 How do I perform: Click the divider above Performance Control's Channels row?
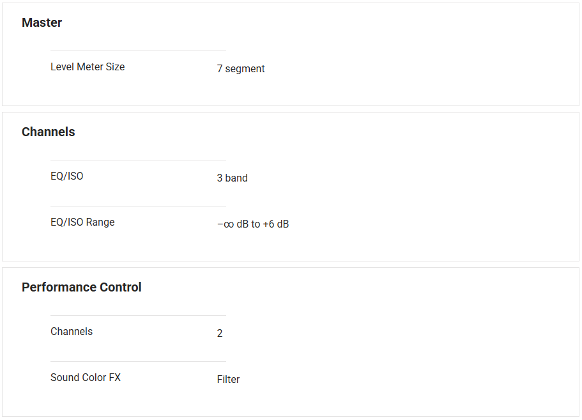(138, 315)
